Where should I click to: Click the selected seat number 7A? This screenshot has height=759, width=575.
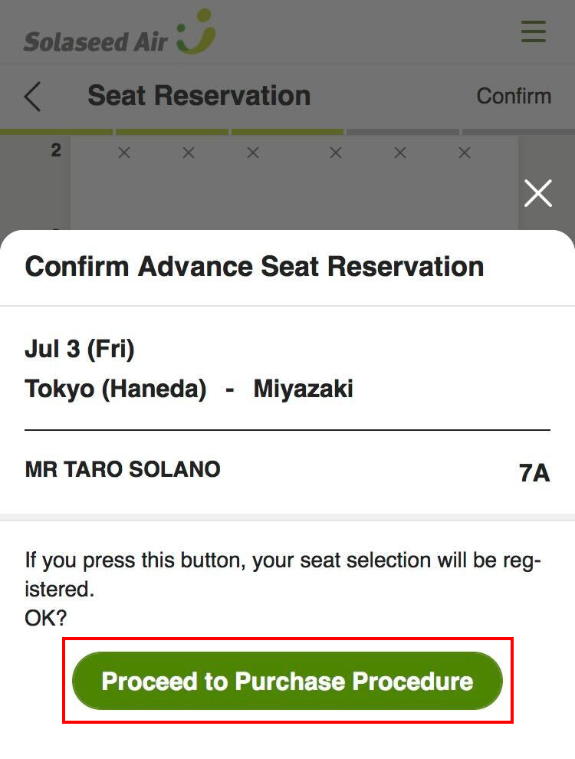[x=534, y=473]
